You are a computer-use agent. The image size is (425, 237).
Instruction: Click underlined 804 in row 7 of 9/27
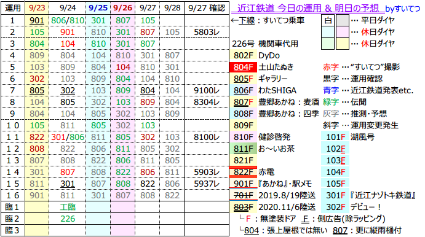coord(148,90)
